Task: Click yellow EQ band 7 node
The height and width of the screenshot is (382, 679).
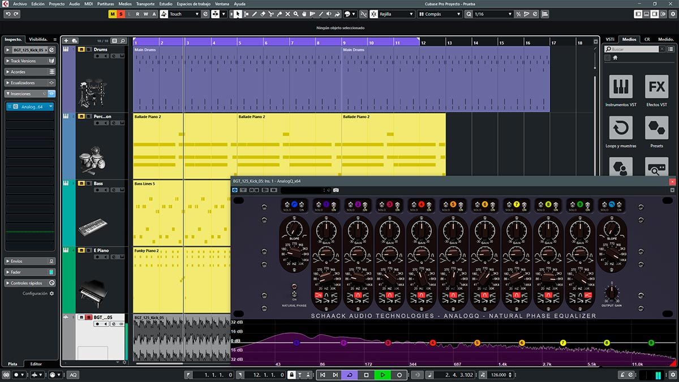Action: [563, 343]
